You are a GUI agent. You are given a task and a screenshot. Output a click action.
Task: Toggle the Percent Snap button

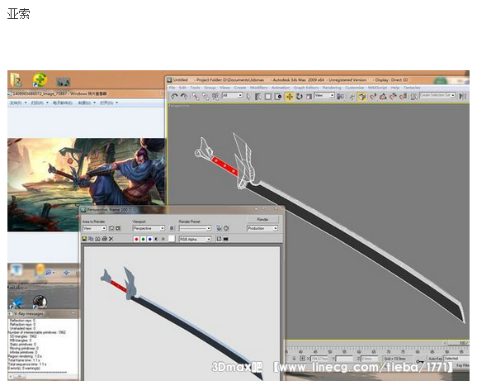tap(393, 97)
